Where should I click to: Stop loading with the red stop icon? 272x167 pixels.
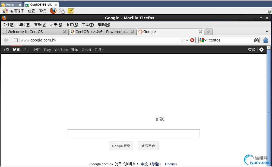tap(192, 40)
